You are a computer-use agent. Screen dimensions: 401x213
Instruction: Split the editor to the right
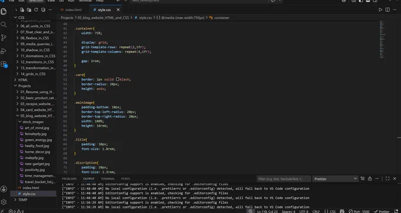387,9
